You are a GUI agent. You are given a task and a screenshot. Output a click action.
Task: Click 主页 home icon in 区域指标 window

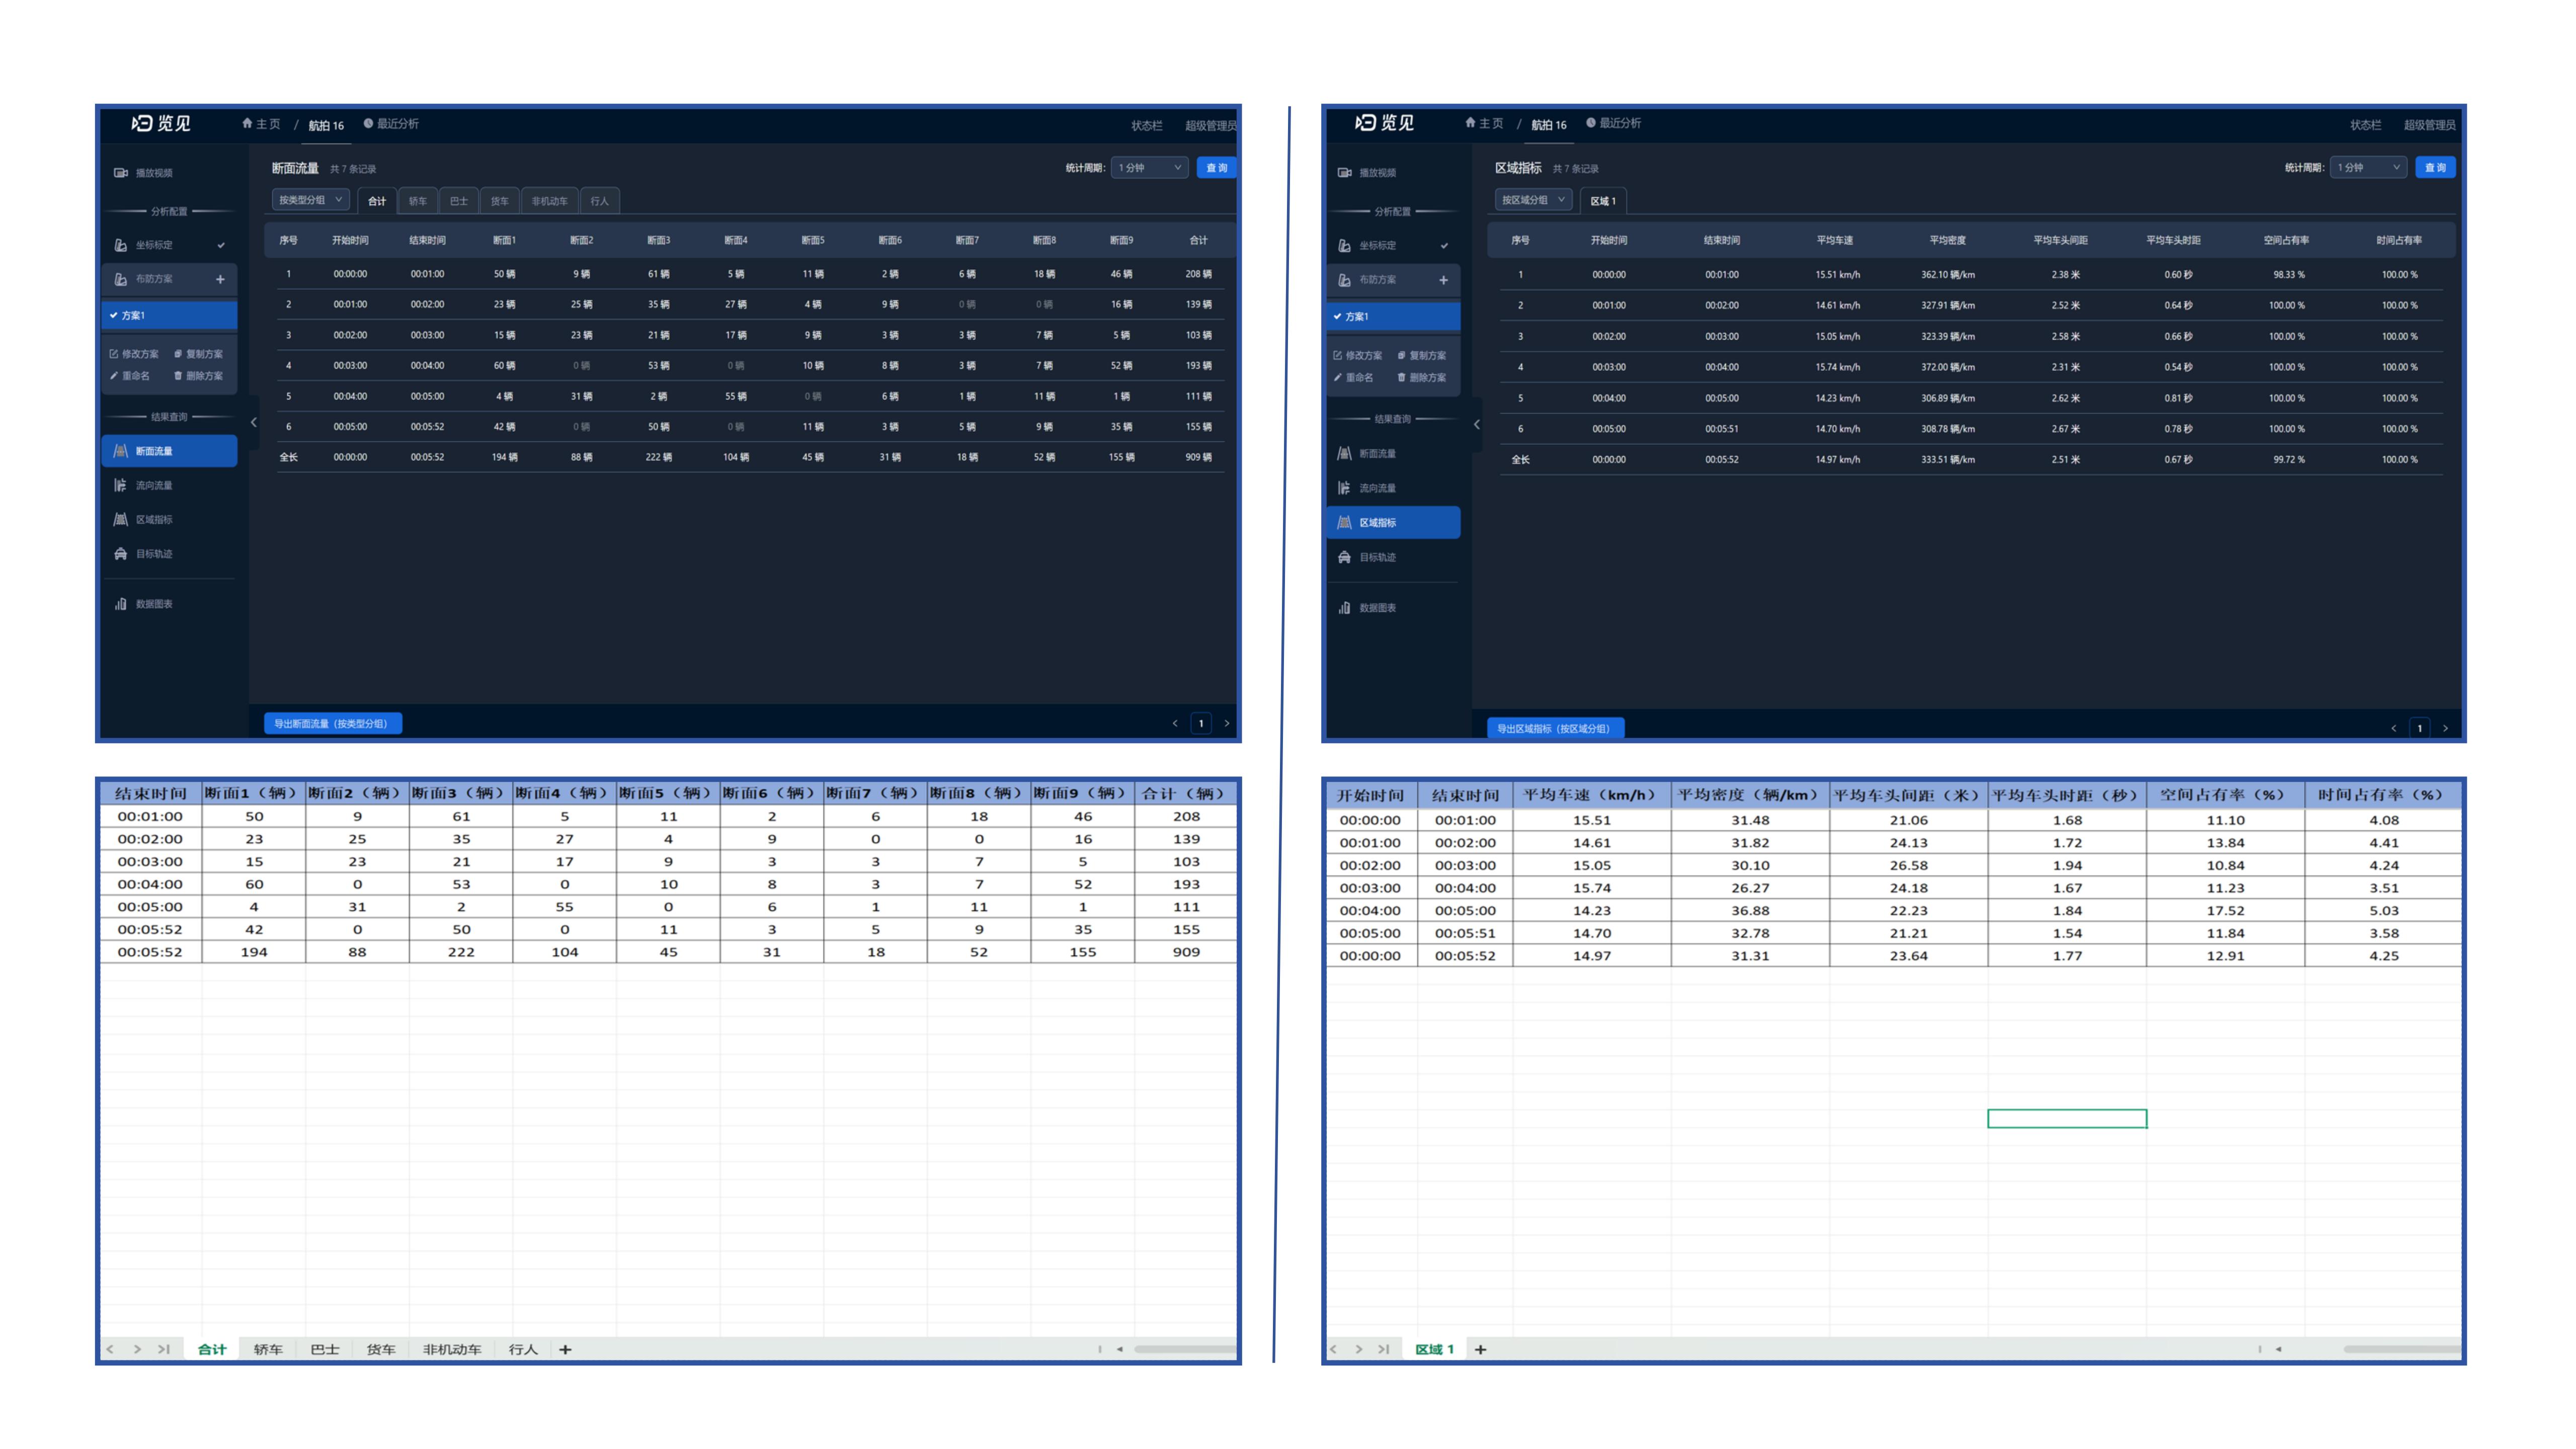click(x=1470, y=123)
